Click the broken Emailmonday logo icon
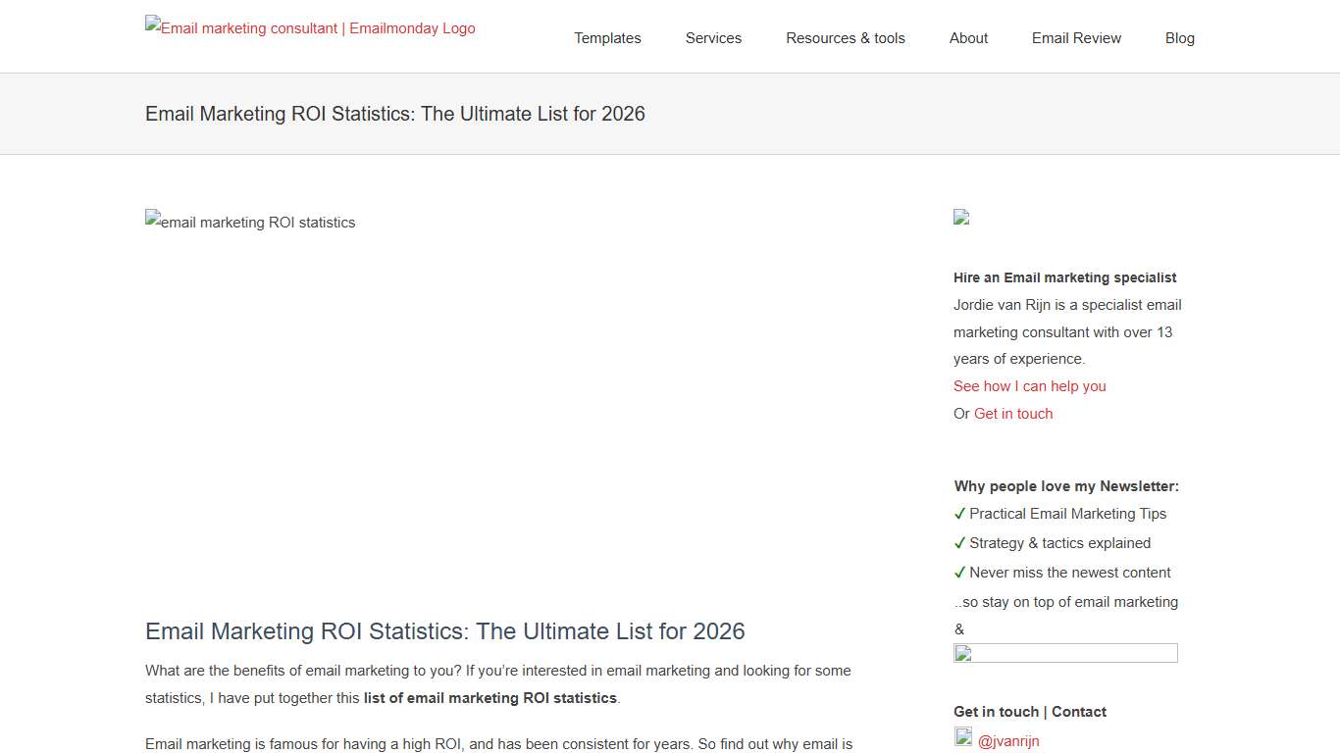The height and width of the screenshot is (753, 1340). click(153, 22)
